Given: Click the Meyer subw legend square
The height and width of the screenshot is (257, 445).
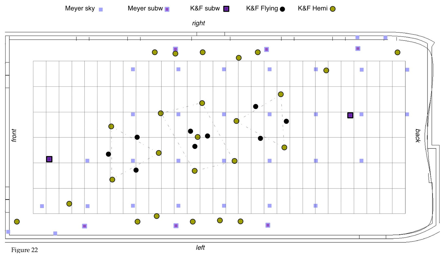Looking at the screenshot, I should coord(167,9).
